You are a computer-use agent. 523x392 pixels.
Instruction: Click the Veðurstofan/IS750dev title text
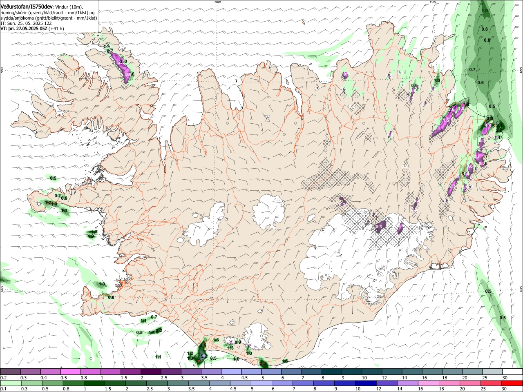point(27,6)
